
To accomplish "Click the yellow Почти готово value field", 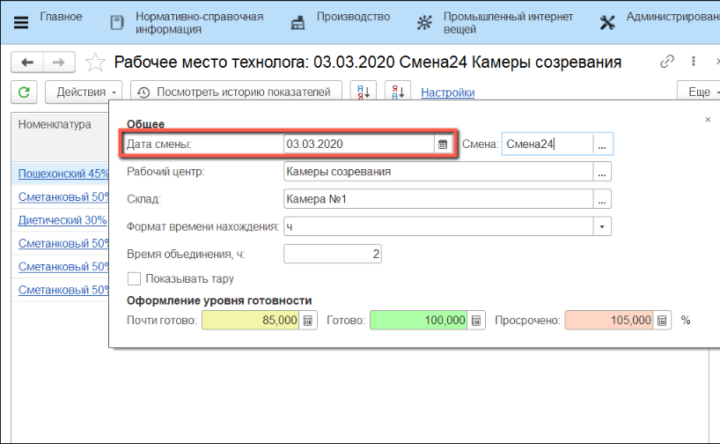I will pos(251,322).
